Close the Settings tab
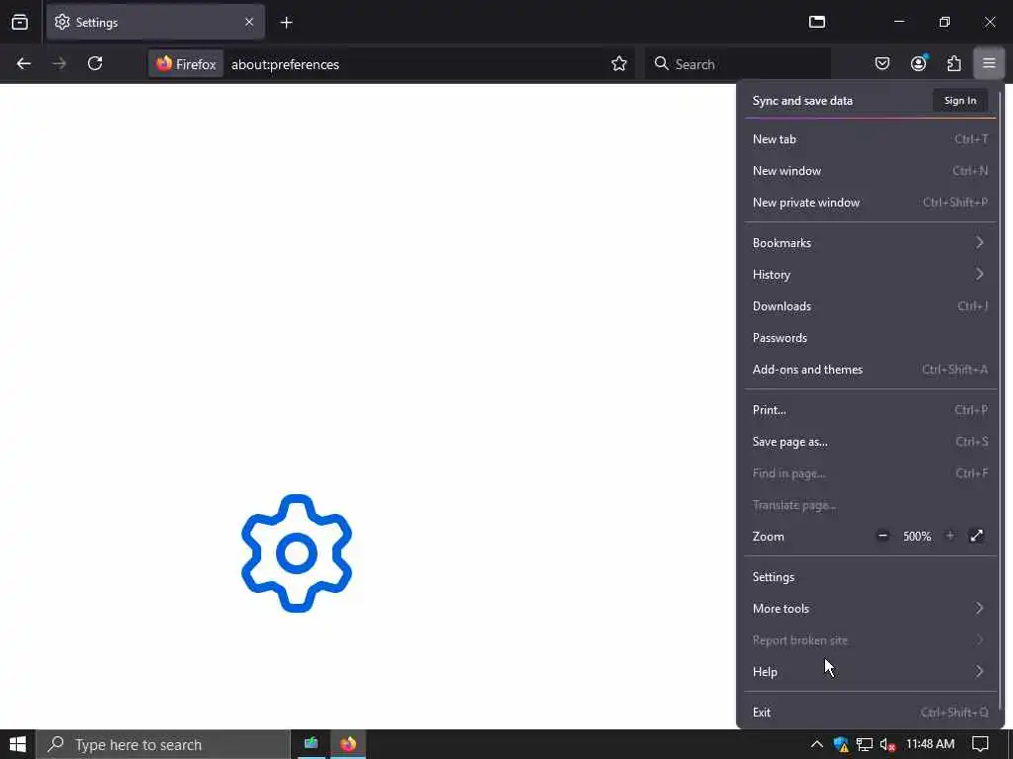 pyautogui.click(x=249, y=22)
